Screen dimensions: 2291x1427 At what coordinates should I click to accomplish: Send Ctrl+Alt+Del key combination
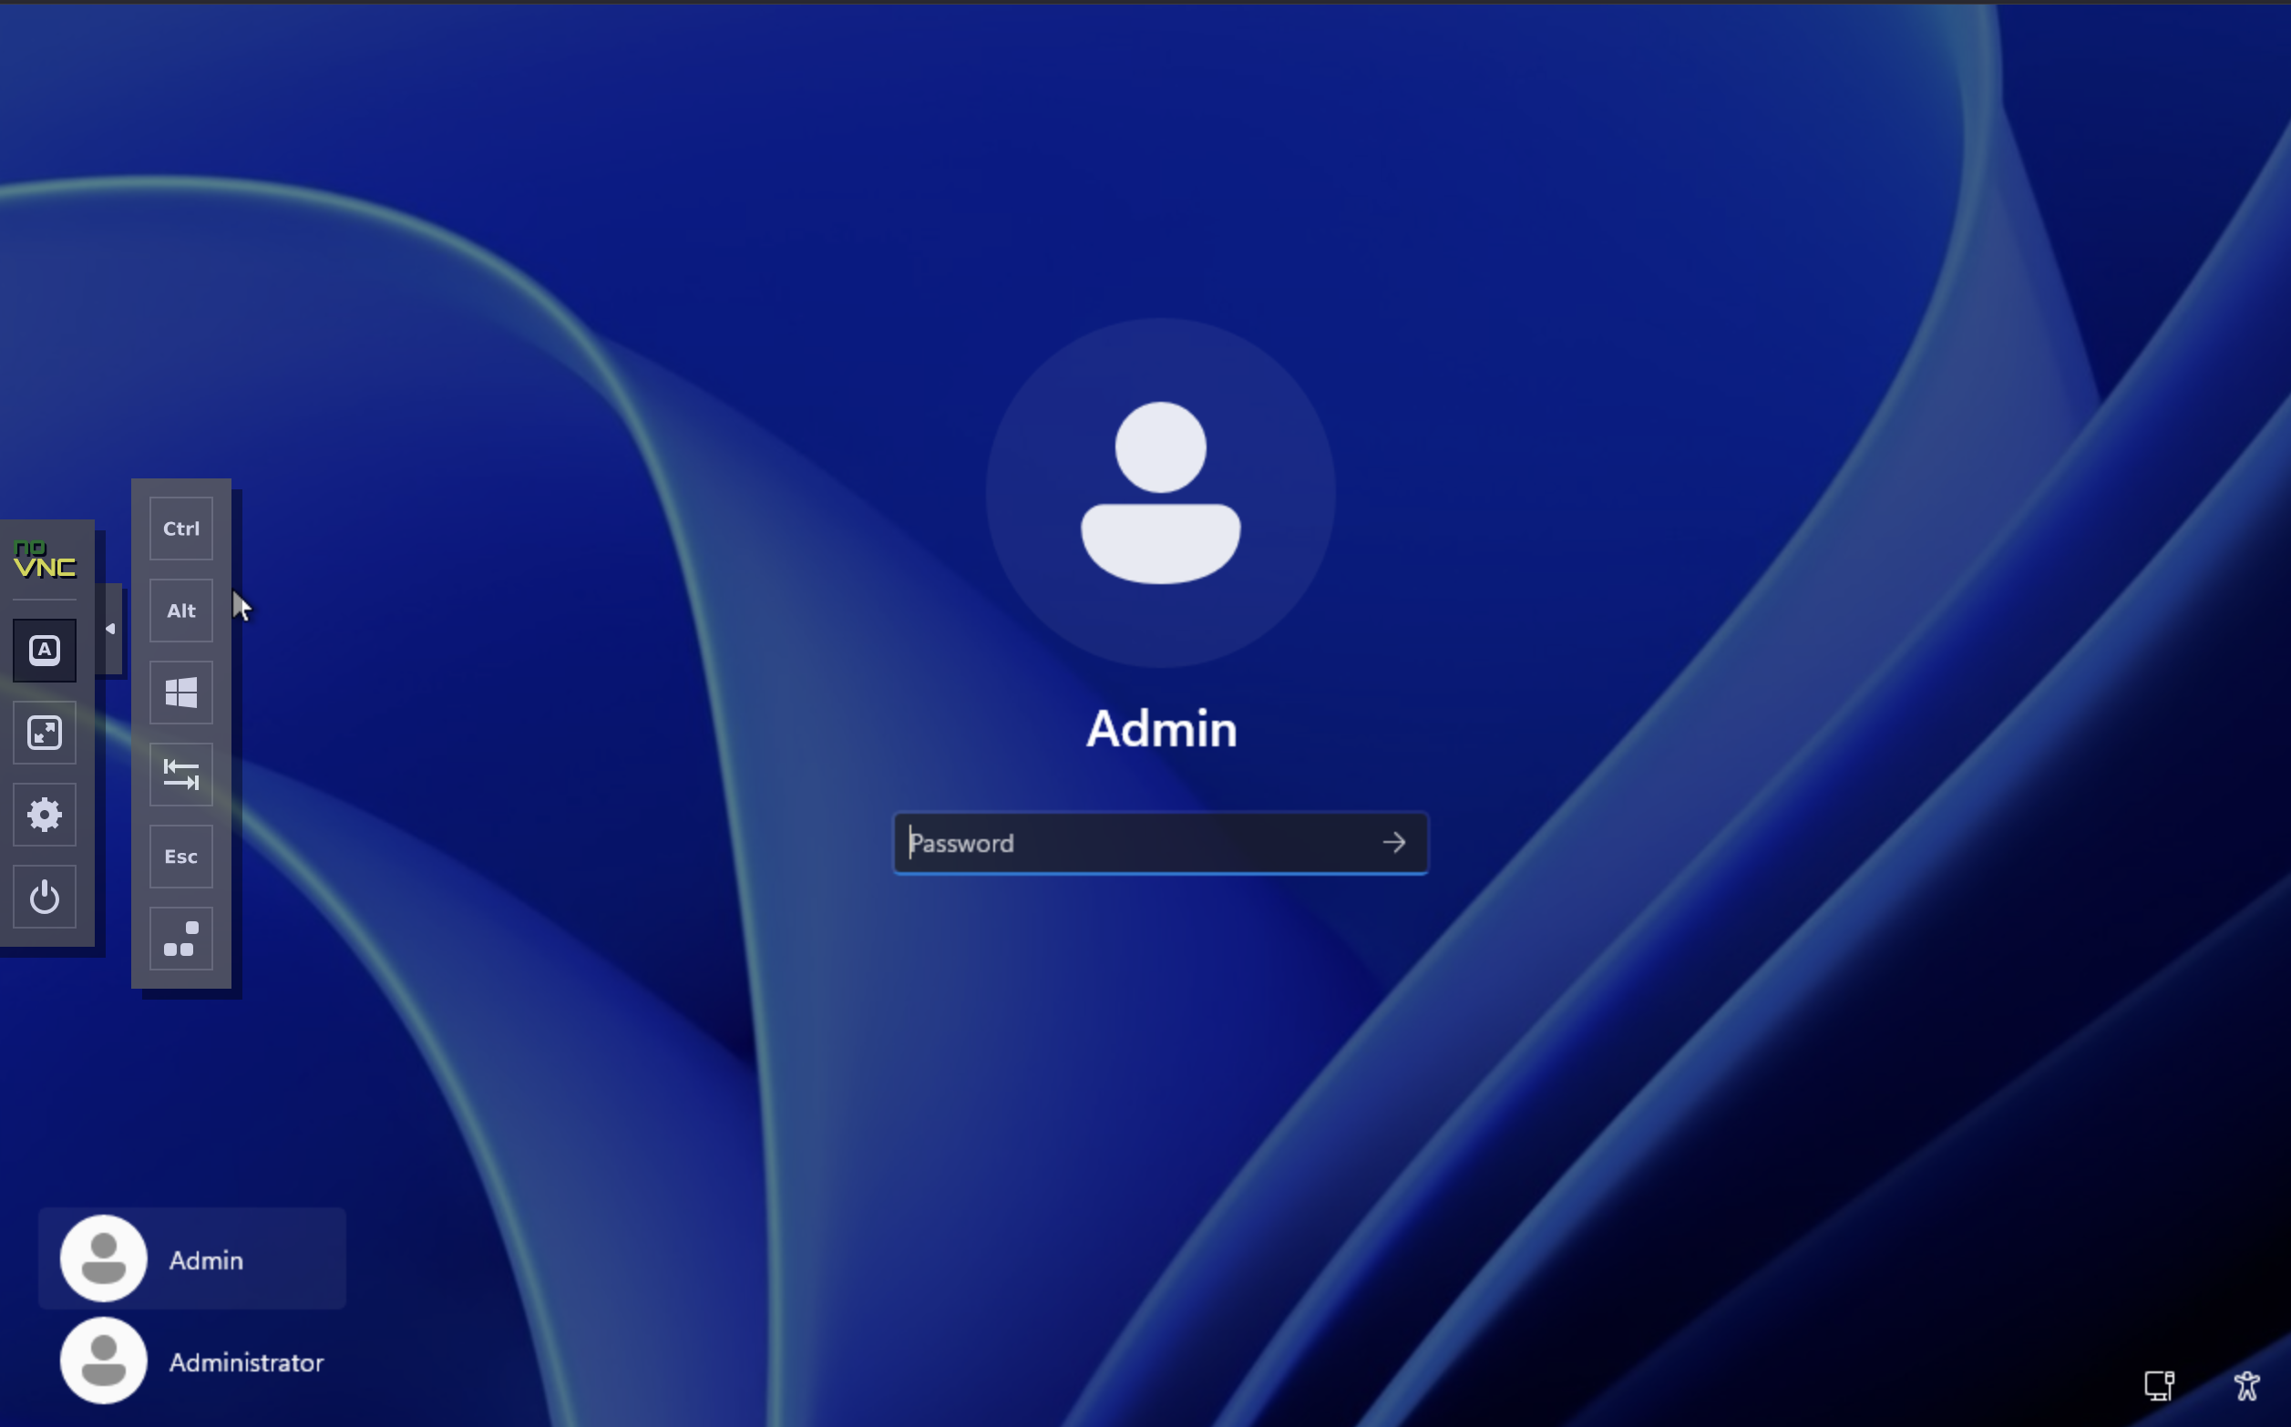181,939
